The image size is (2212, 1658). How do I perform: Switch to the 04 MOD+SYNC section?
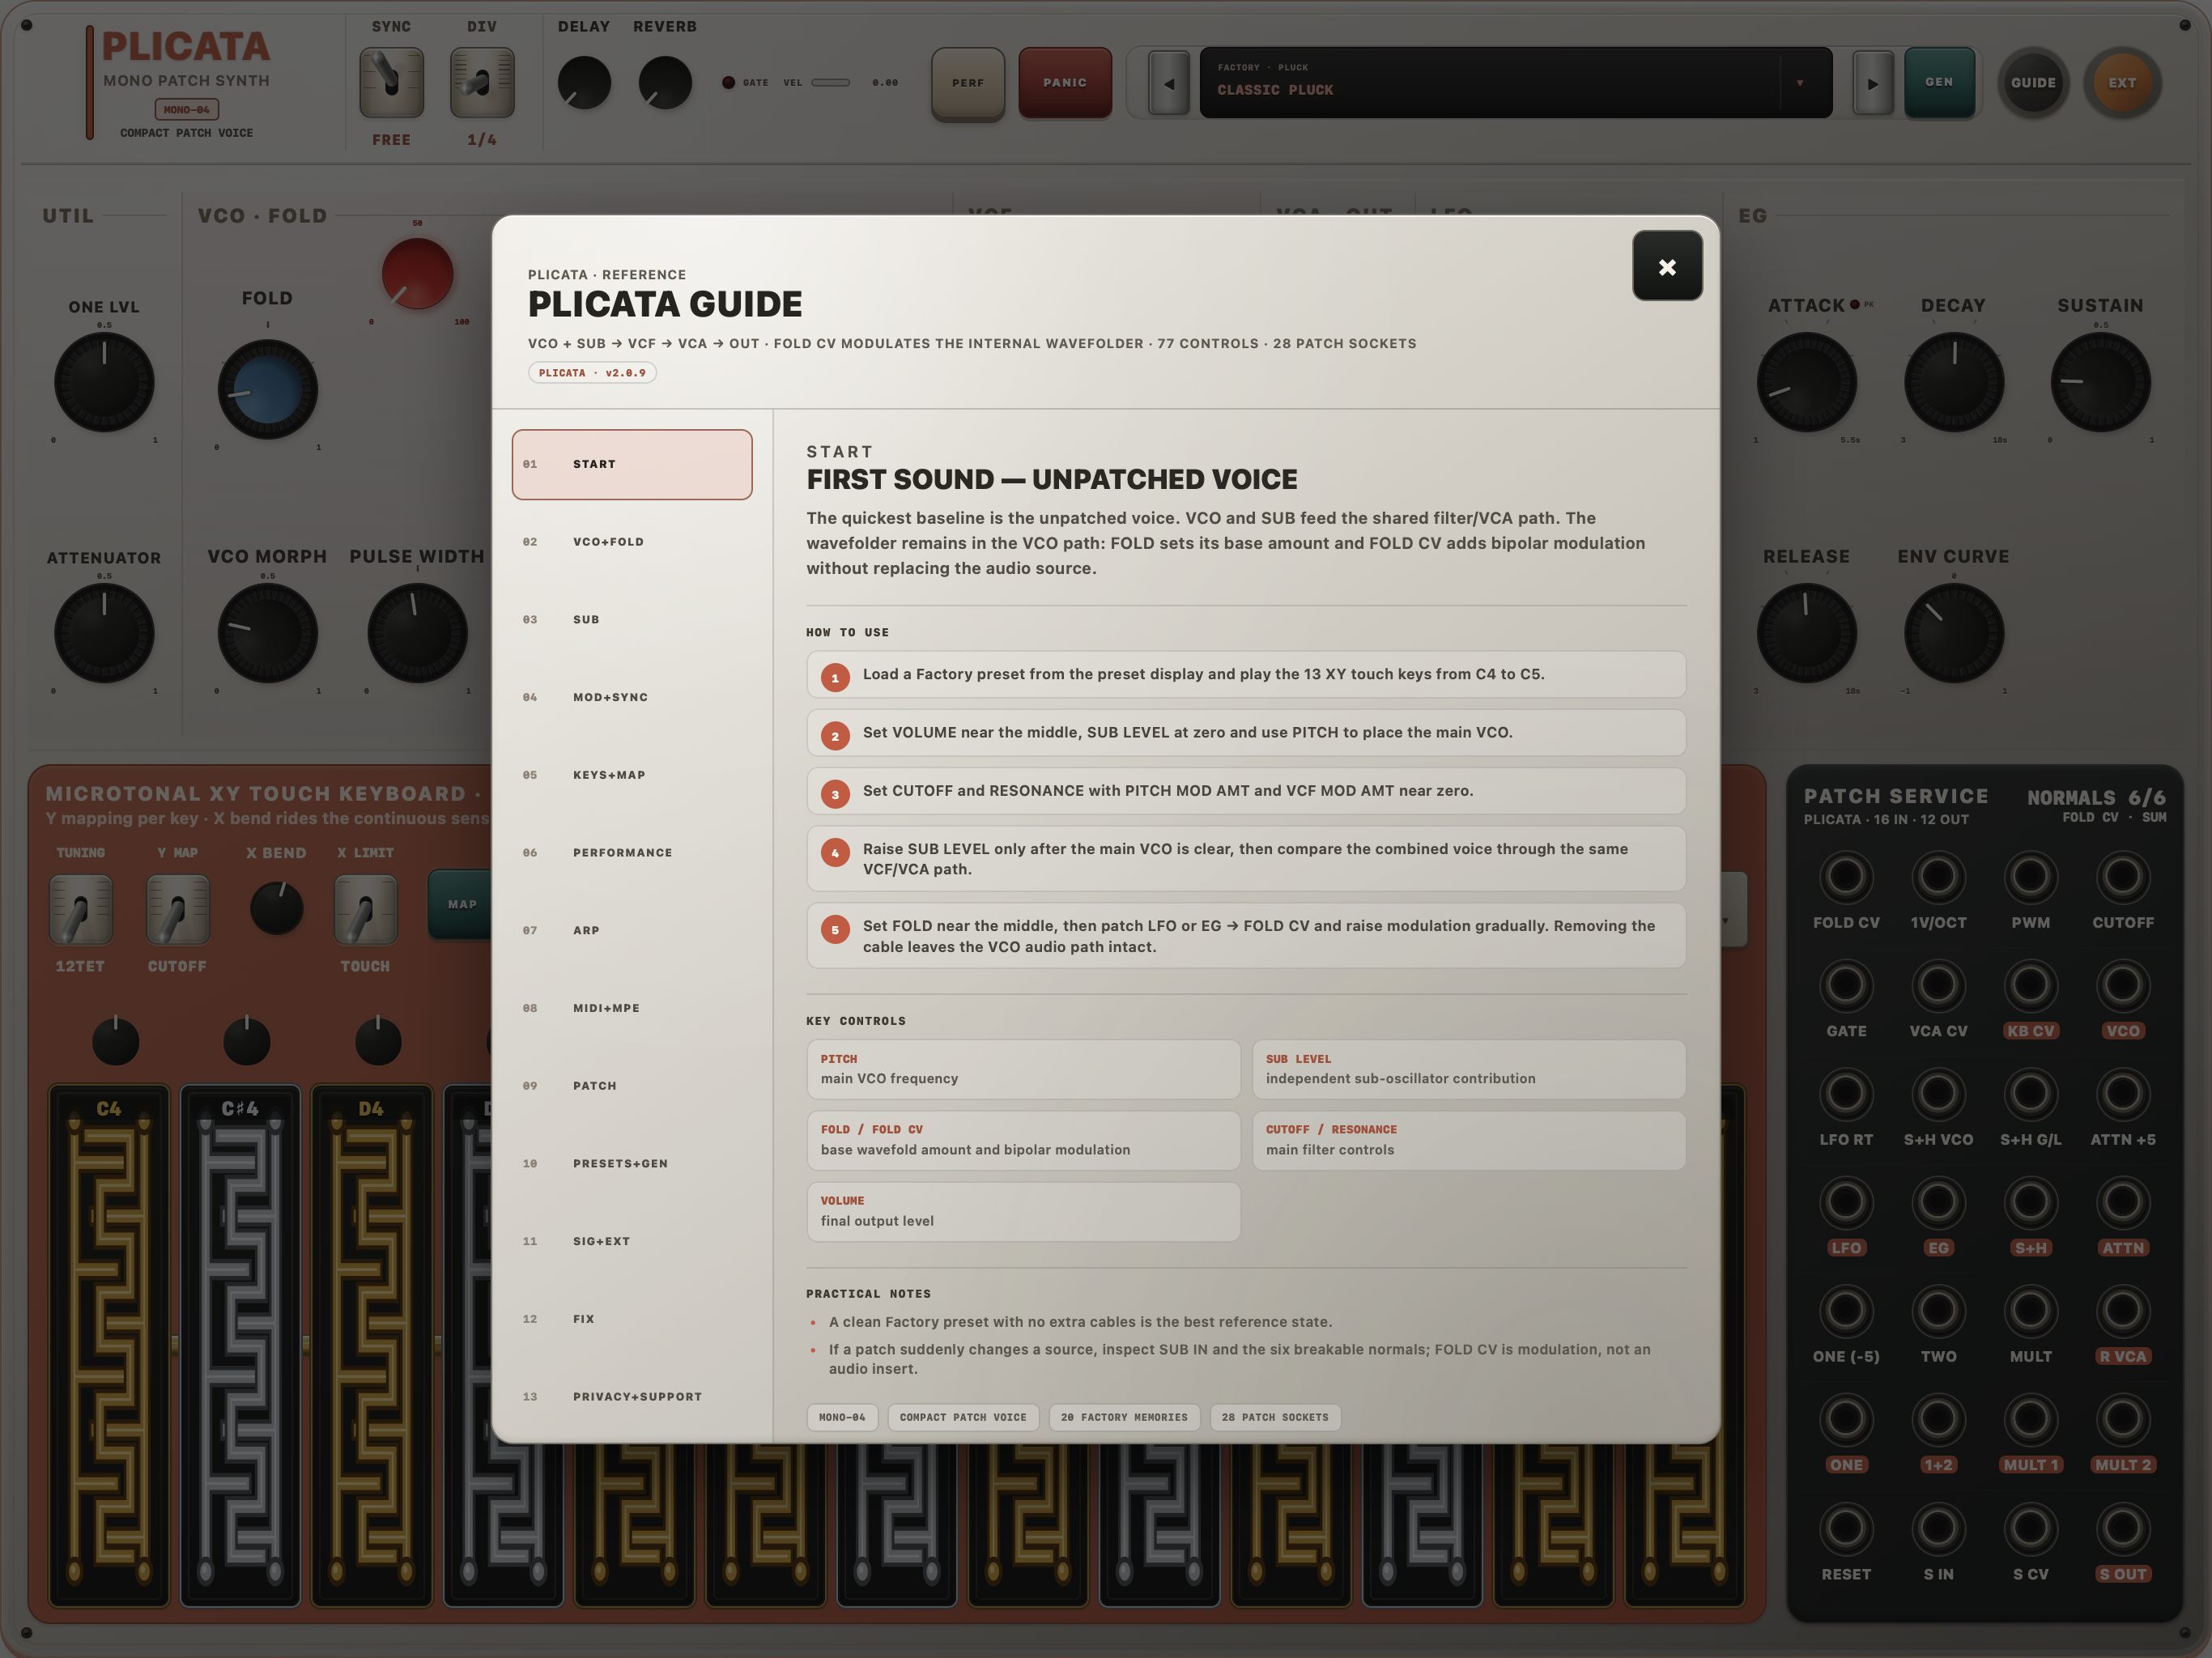tap(632, 697)
